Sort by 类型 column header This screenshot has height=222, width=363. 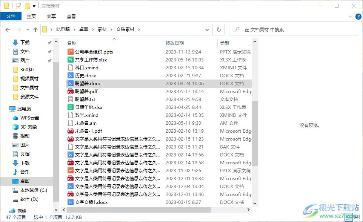[225, 43]
